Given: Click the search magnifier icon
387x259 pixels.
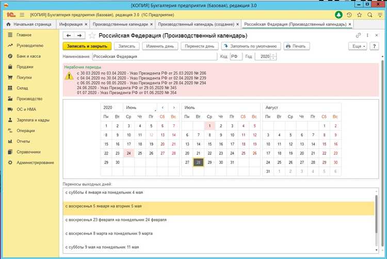Looking at the screenshot, I should click(369, 15).
